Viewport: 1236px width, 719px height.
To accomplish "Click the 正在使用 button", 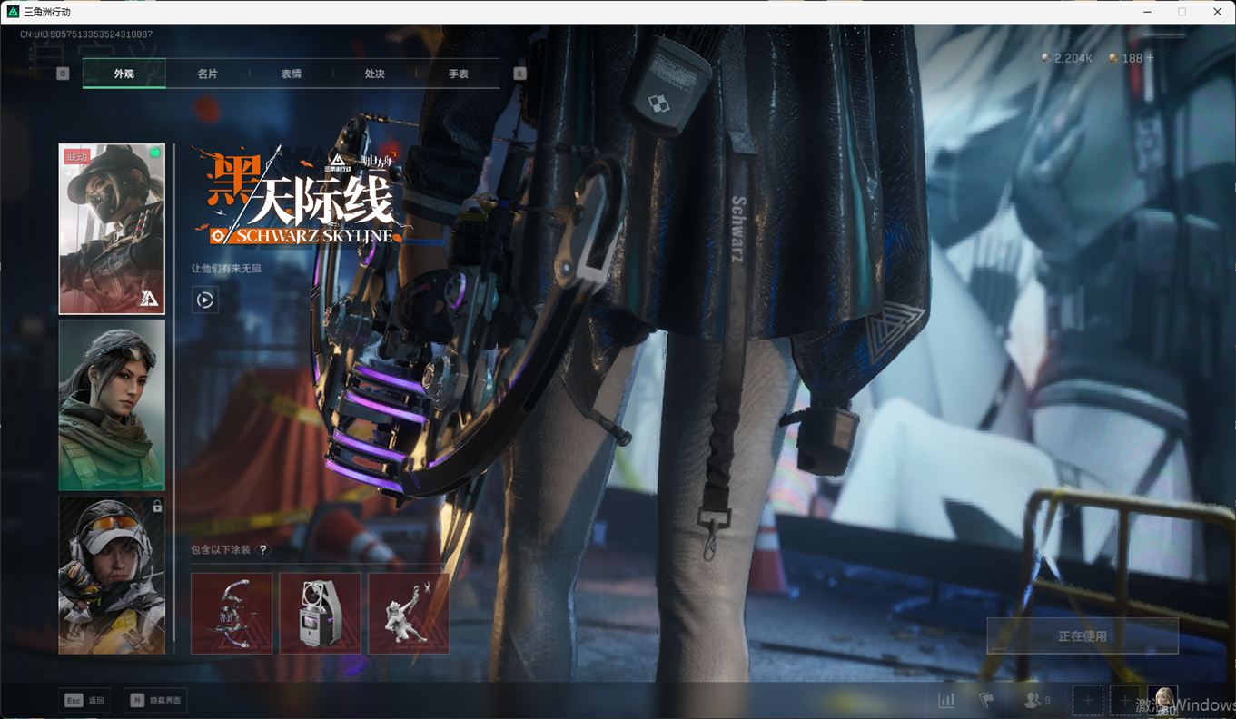I will pyautogui.click(x=1082, y=636).
